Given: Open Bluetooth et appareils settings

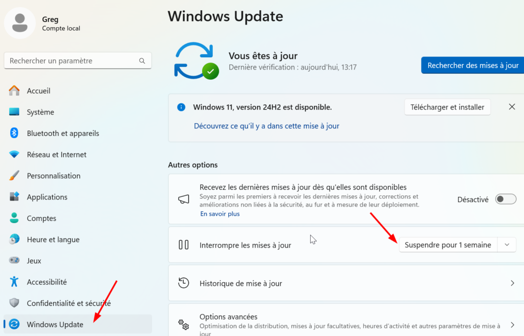Looking at the screenshot, I should click(x=78, y=133).
